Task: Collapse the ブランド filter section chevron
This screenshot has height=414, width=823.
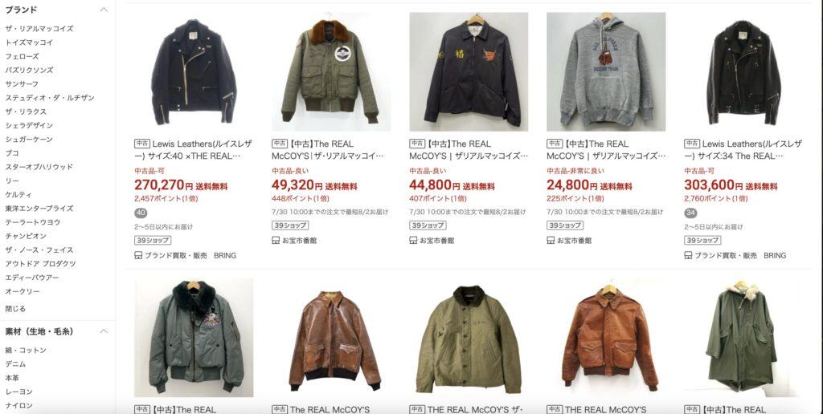Action: (104, 10)
